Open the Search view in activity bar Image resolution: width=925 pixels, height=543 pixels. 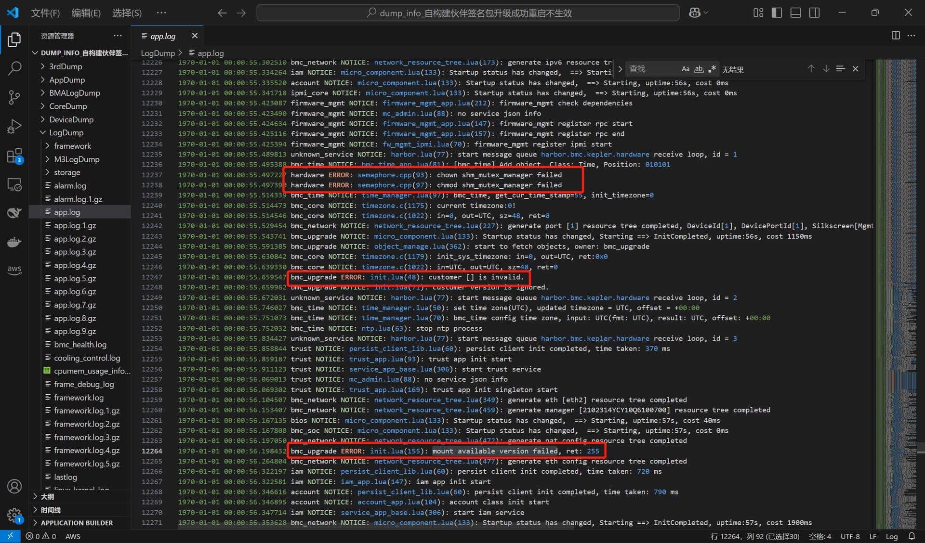pos(14,68)
